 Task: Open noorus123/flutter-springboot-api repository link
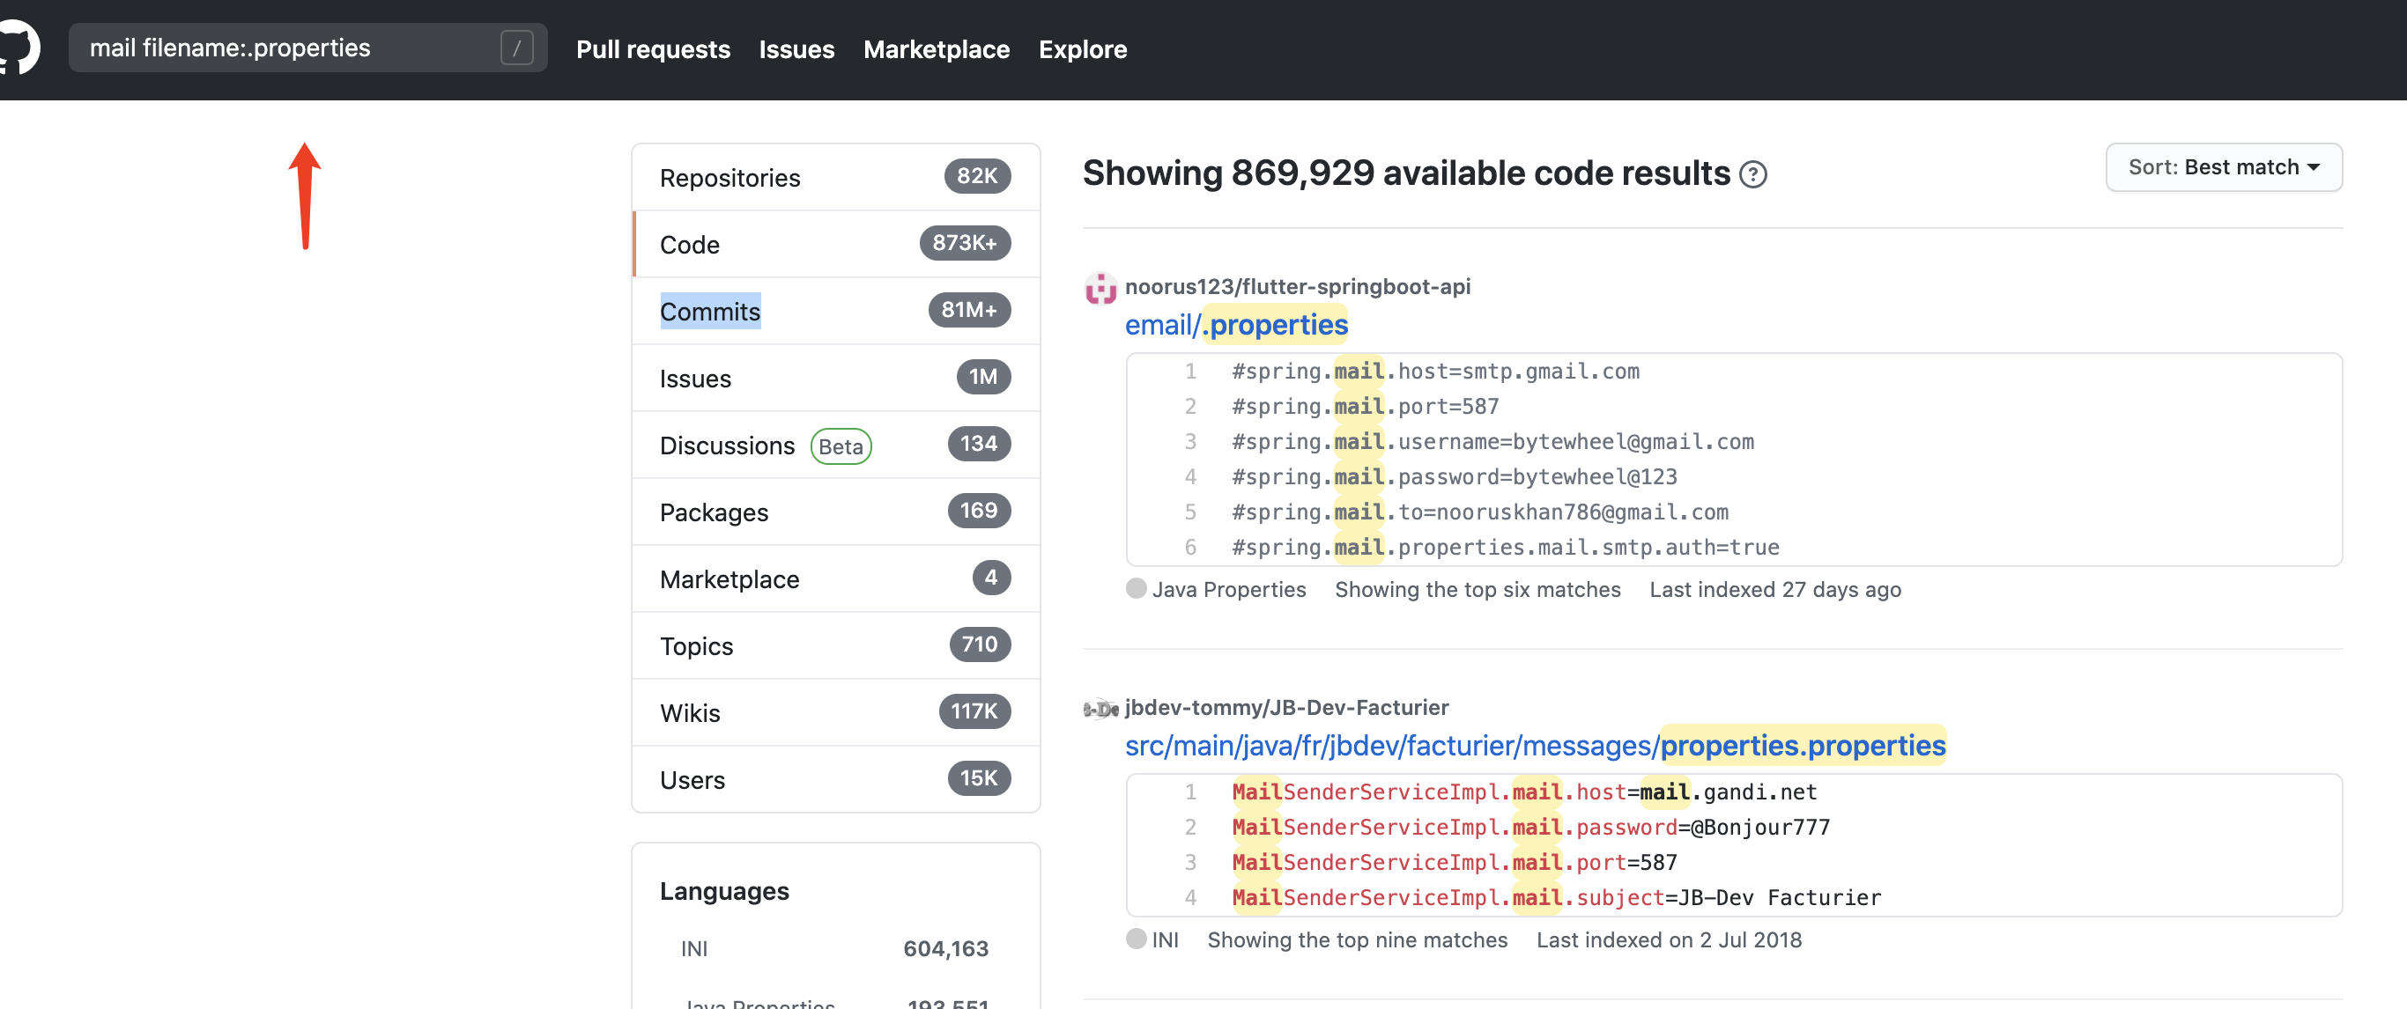[1297, 286]
